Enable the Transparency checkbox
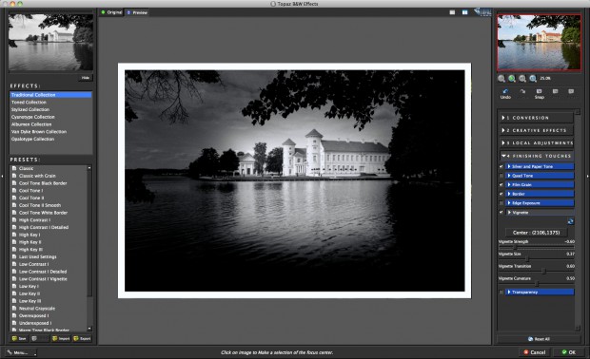 coord(501,292)
